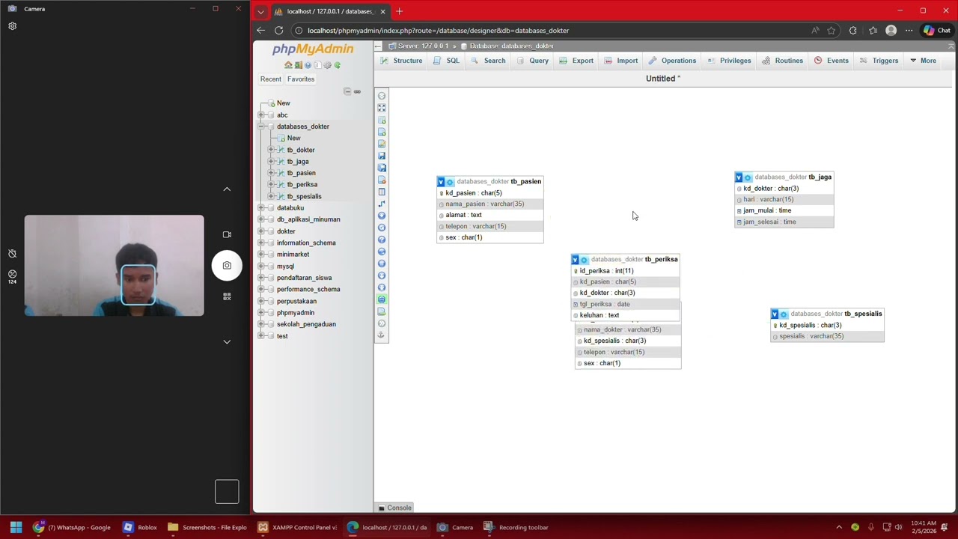The image size is (958, 539).
Task: Expand the minimarket database node
Action: (x=261, y=255)
